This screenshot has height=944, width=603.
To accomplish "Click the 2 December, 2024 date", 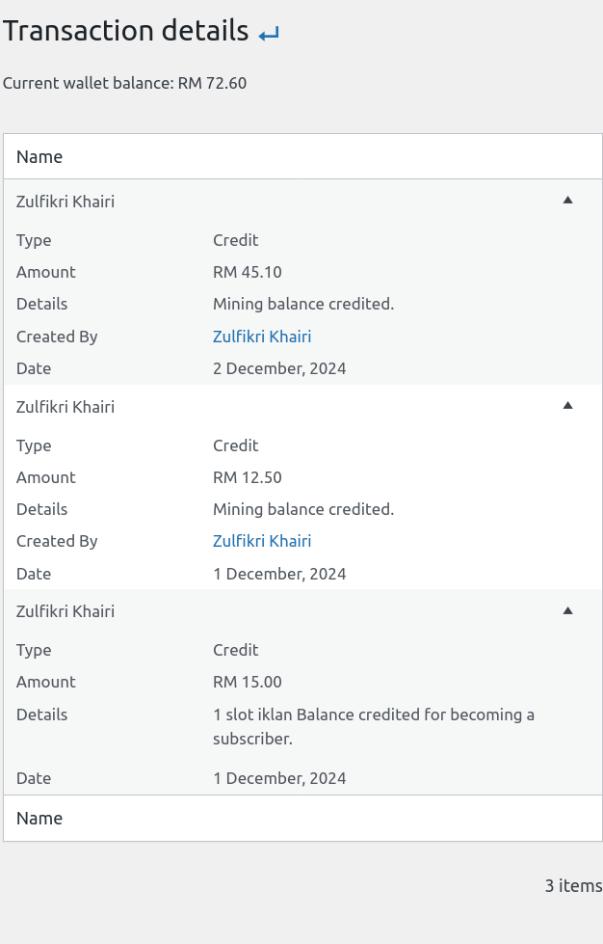I will (x=279, y=368).
